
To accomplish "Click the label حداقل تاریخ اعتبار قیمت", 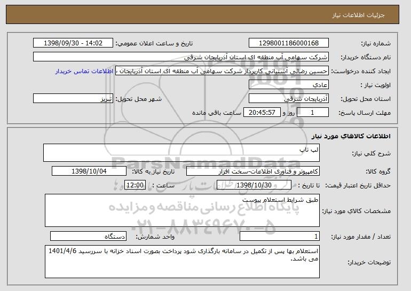I will pyautogui.click(x=358, y=185).
